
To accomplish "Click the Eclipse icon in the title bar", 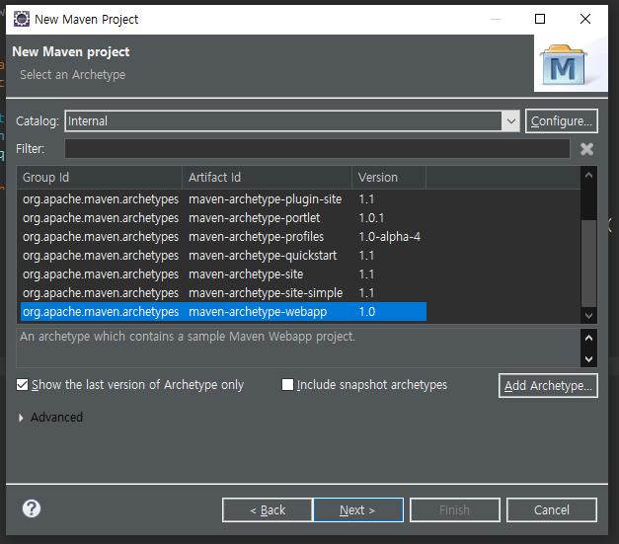I will point(22,19).
